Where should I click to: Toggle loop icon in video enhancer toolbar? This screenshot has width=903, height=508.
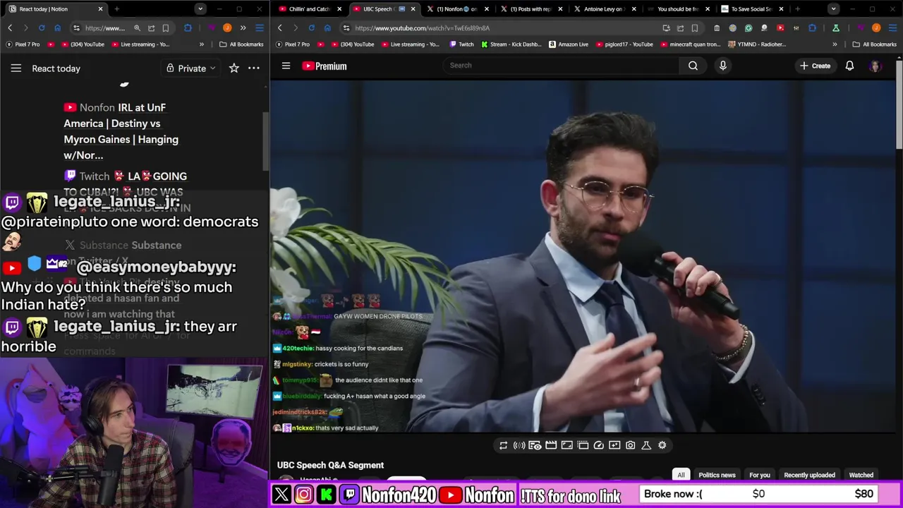click(503, 445)
